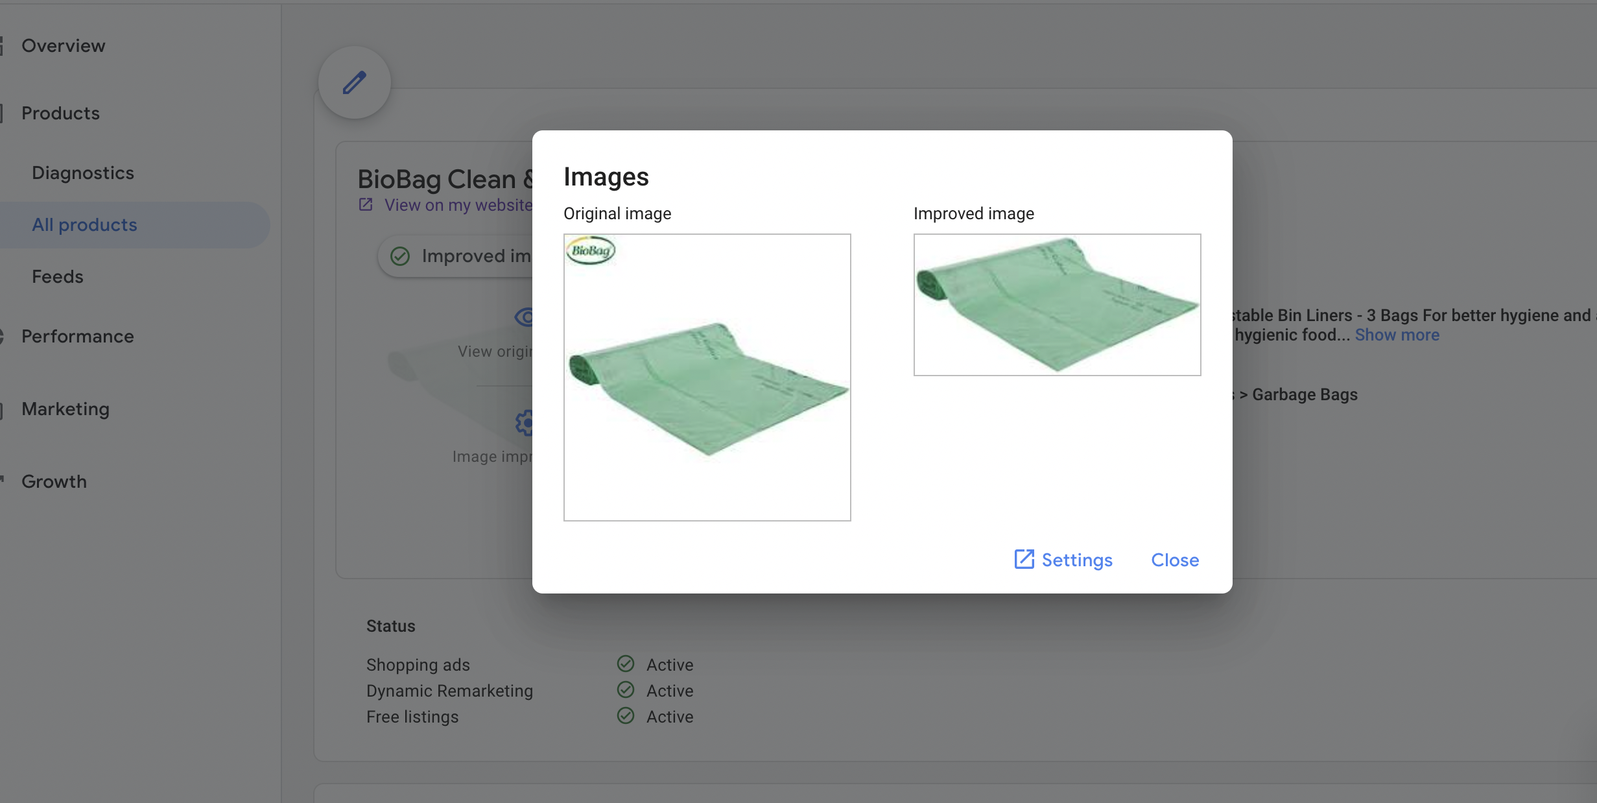Screen dimensions: 1597x803
Task: Open Diagnostics under Products
Action: (82, 173)
